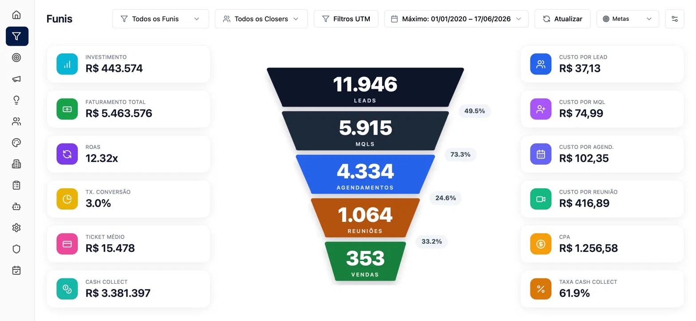Click the blue Agendamentos funnel stage
Image resolution: width=696 pixels, height=321 pixels.
click(x=365, y=174)
